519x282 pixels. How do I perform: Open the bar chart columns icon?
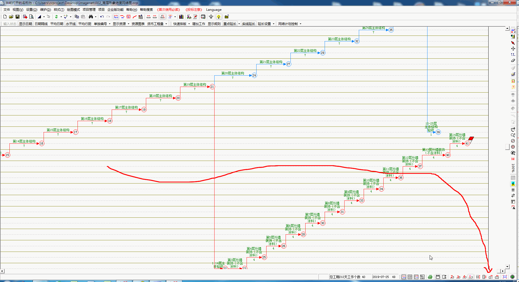coord(181,17)
